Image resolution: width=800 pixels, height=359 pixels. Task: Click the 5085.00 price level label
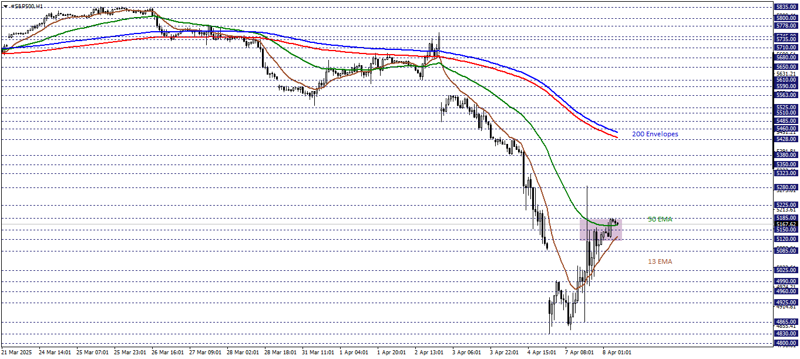pos(786,251)
